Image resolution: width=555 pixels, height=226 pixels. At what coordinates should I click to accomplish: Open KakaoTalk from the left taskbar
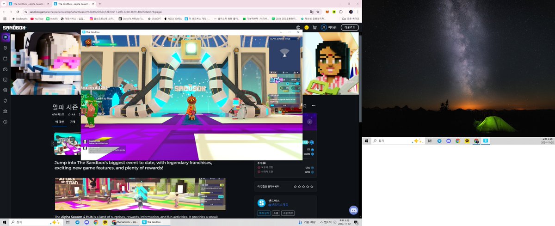click(x=105, y=222)
